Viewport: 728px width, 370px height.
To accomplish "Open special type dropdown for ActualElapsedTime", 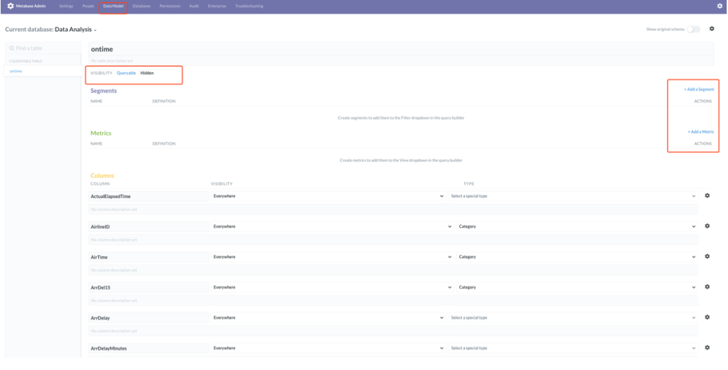I will click(x=573, y=196).
